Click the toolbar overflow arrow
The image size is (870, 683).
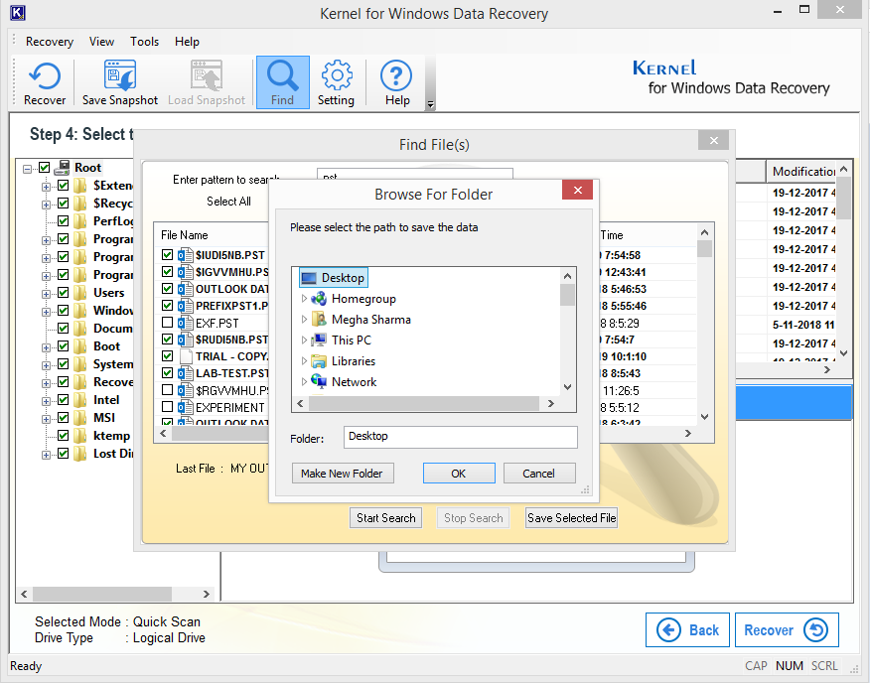point(430,104)
